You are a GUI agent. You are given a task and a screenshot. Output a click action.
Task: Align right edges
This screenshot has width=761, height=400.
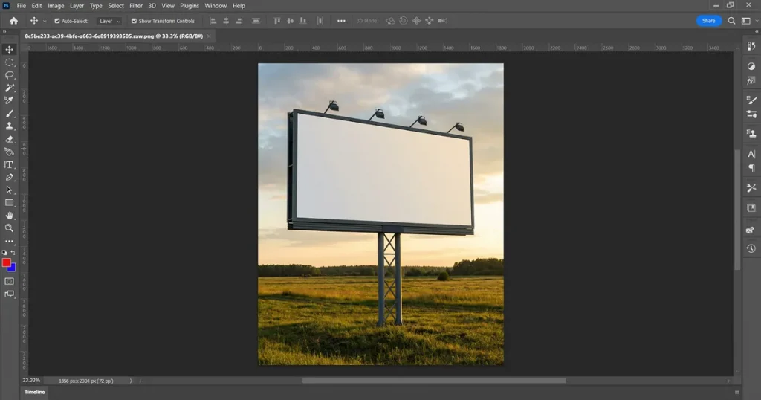pos(239,21)
